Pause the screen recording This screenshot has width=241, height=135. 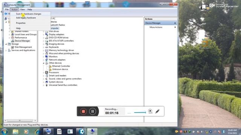[x=93, y=111]
